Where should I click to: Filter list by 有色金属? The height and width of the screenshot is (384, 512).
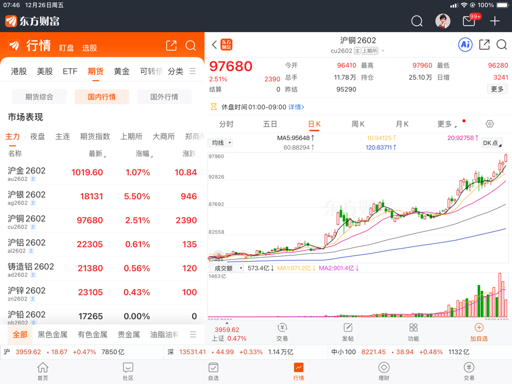click(92, 334)
